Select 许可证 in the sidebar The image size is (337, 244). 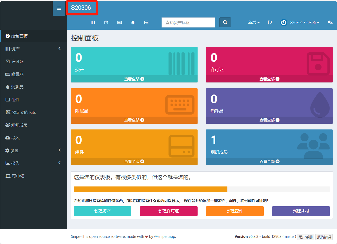click(17, 62)
